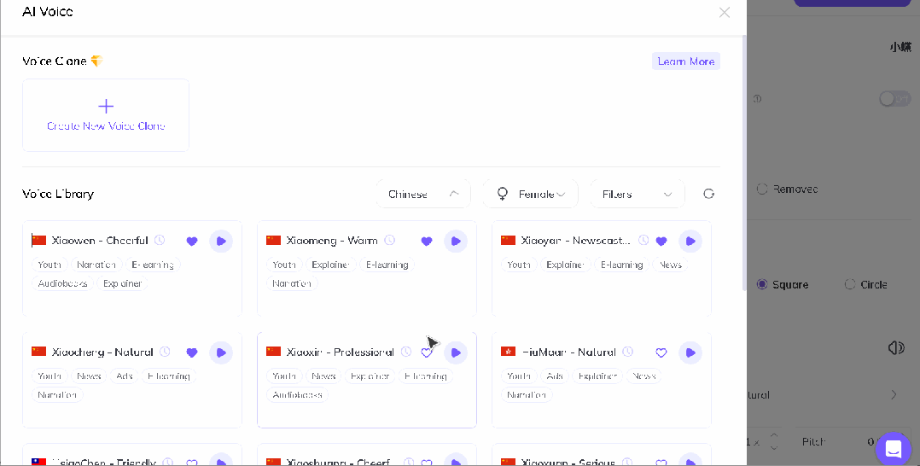This screenshot has height=466, width=920.
Task: Click the diamond premium icon beside Voice Clone
Action: pyautogui.click(x=96, y=61)
